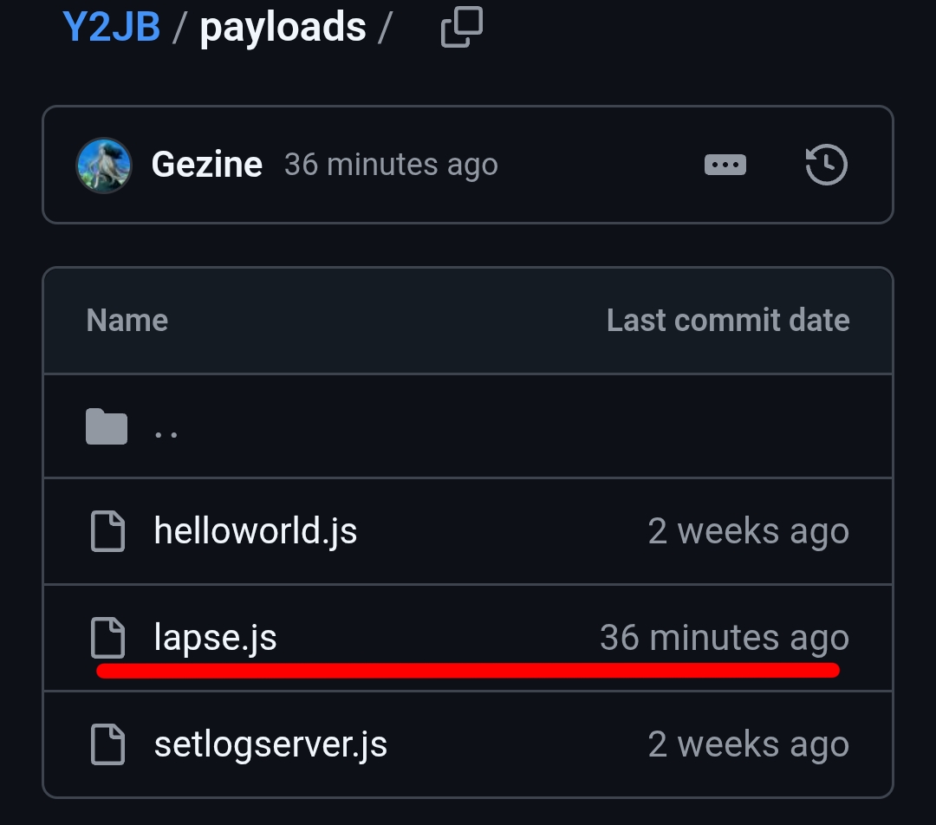Screen dimensions: 936x825
Task: Click the setlogserver.js file icon
Action: pyautogui.click(x=108, y=745)
